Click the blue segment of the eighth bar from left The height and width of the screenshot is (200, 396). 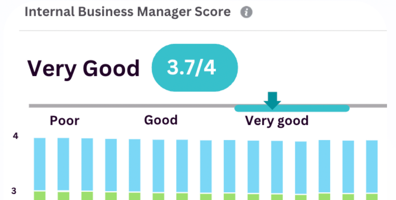pos(206,166)
